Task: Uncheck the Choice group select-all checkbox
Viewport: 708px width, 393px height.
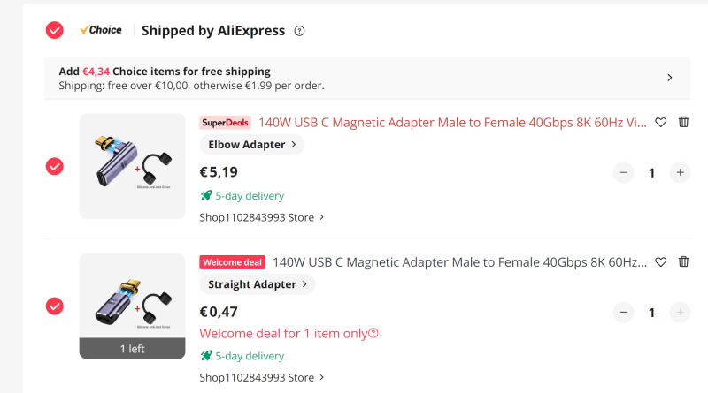Action: (x=55, y=30)
